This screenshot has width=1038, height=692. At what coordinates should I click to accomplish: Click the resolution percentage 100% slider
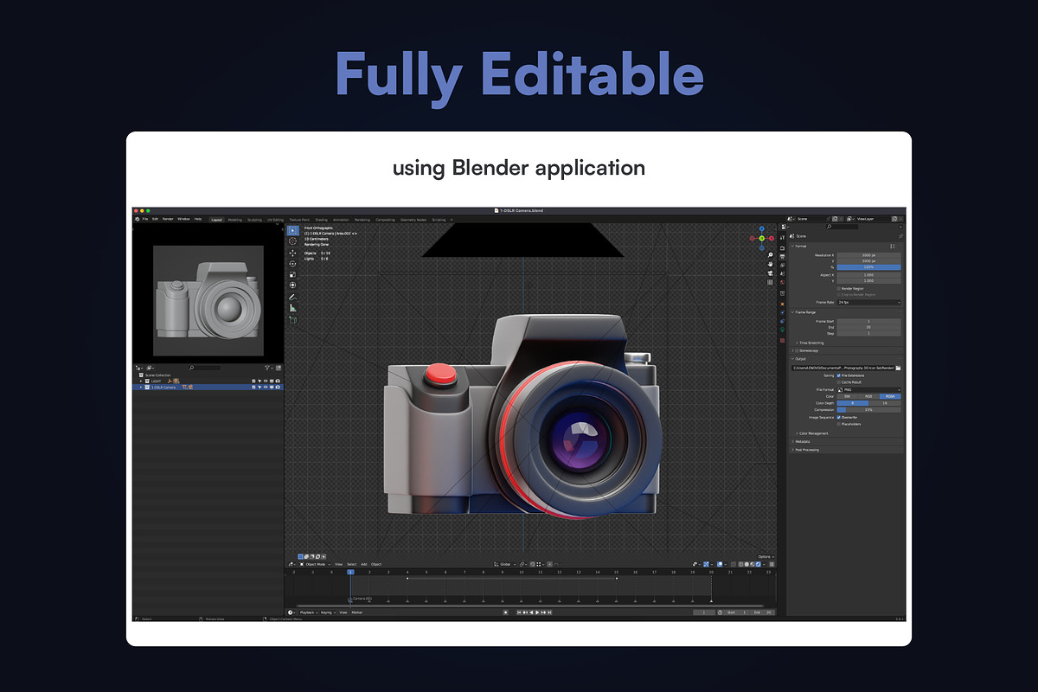[869, 267]
